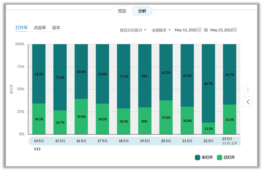
Task: Select the 版本 tab
Action: [x=56, y=28]
